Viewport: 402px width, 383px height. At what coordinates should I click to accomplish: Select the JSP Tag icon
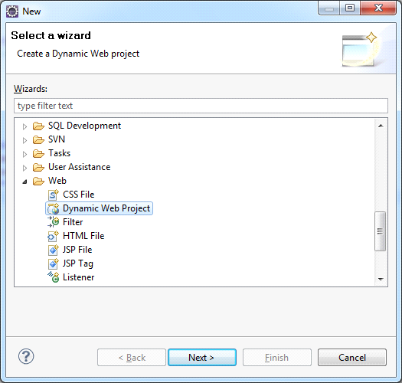54,264
